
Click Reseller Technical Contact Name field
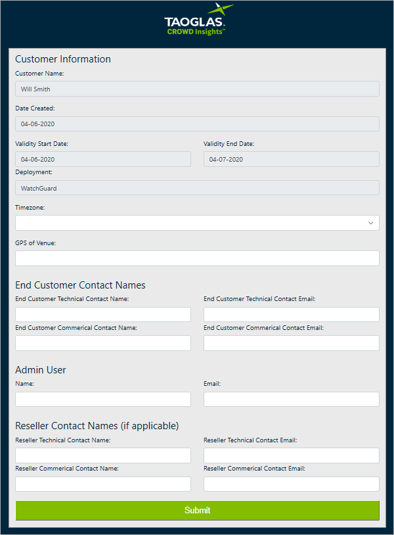click(103, 455)
